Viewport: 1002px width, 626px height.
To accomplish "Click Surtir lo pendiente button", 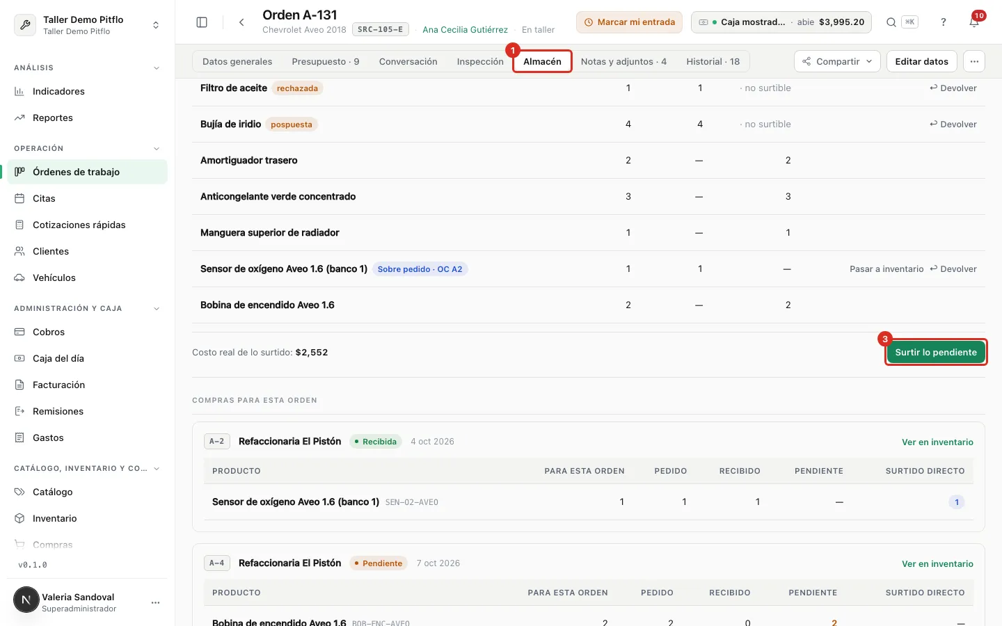I will [936, 352].
